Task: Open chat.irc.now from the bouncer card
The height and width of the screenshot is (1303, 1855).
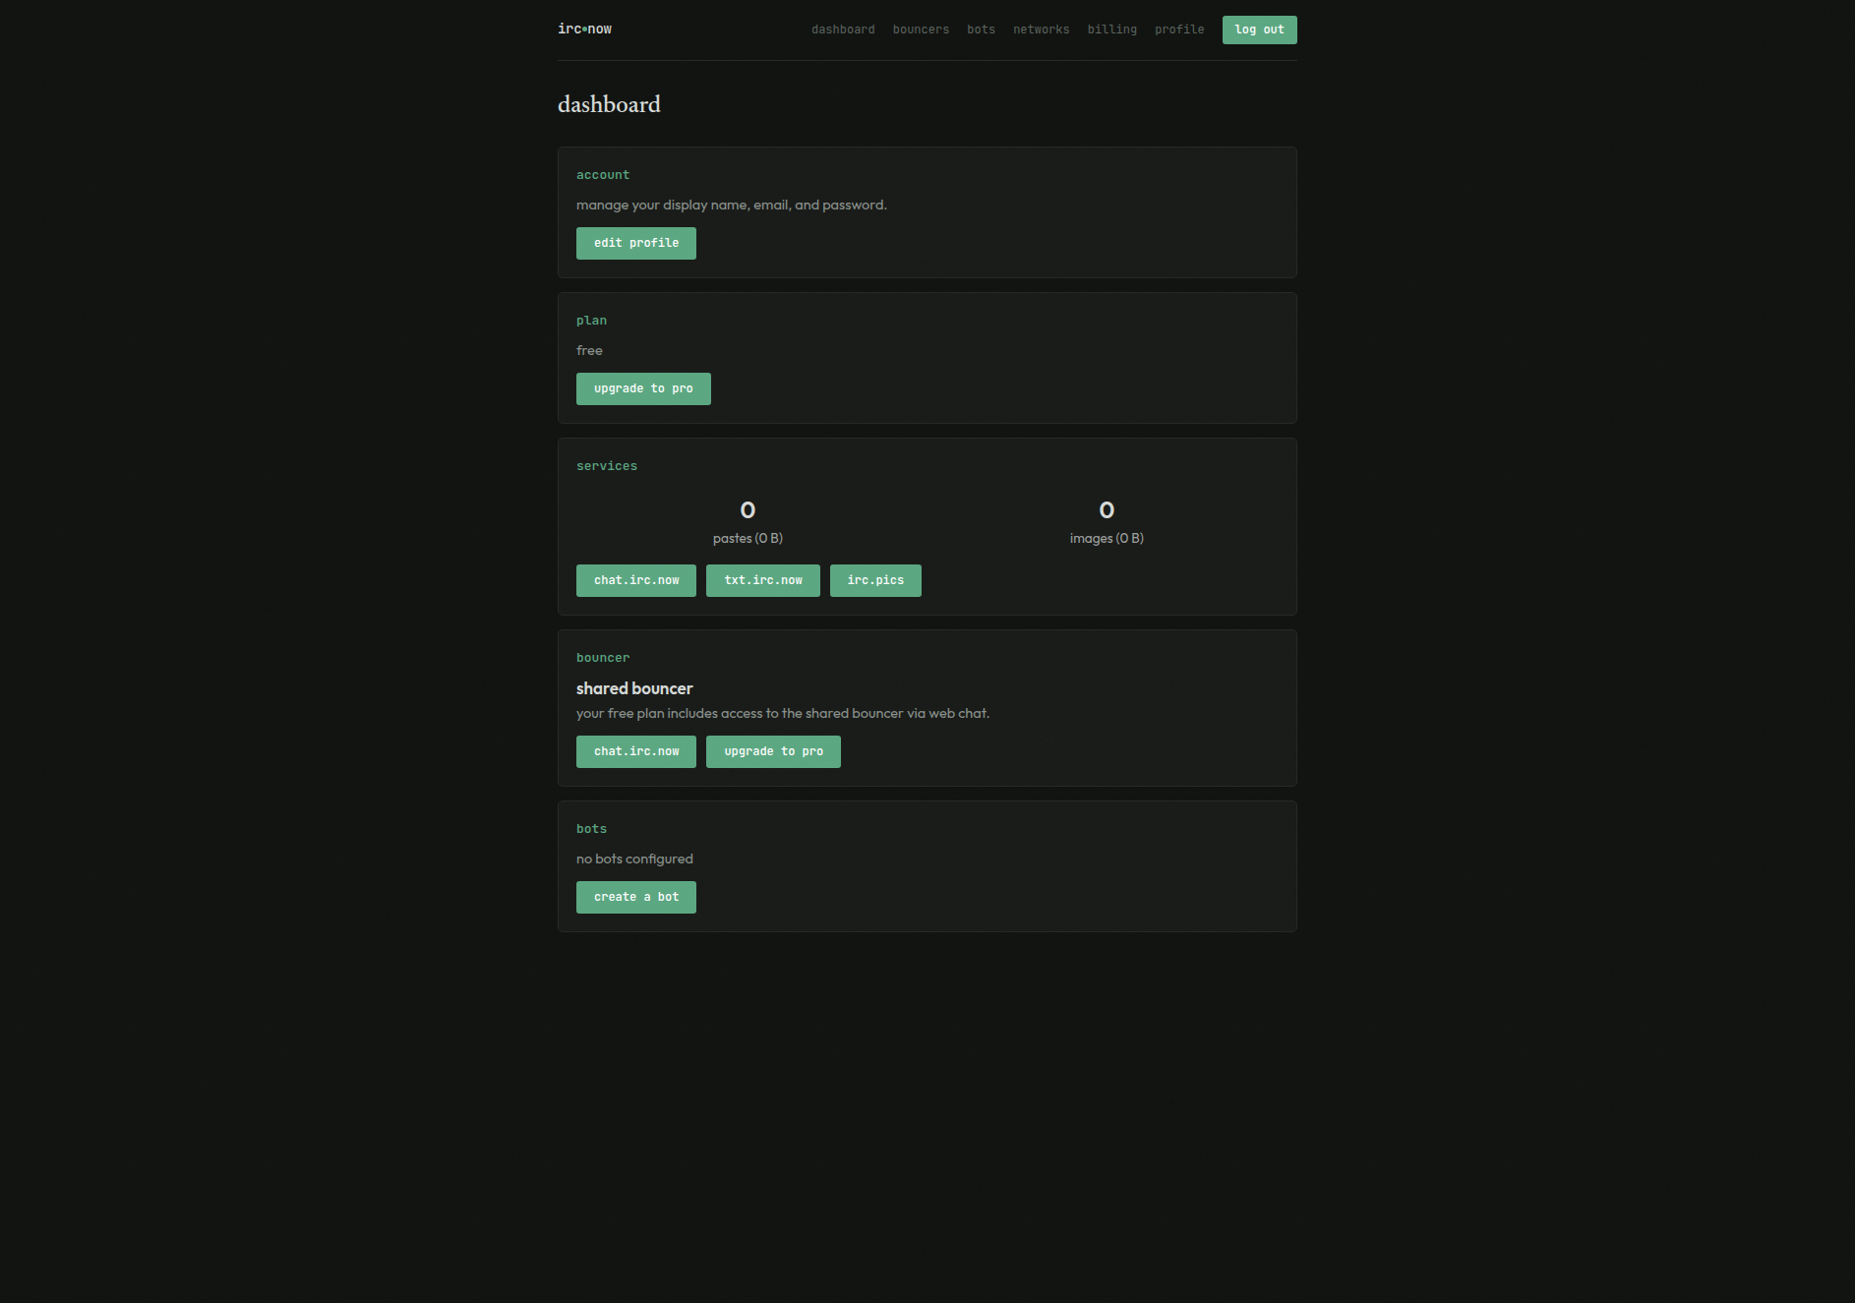Action: pos(635,751)
